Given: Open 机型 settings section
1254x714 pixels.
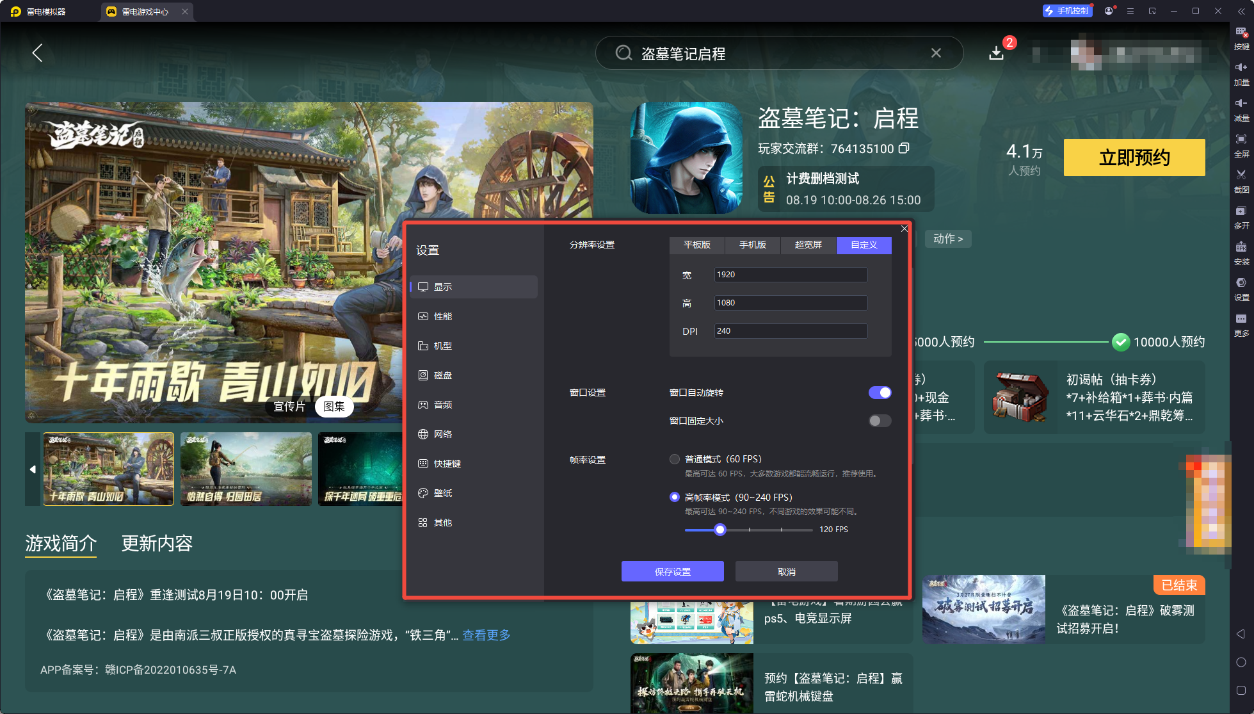Looking at the screenshot, I should 474,346.
